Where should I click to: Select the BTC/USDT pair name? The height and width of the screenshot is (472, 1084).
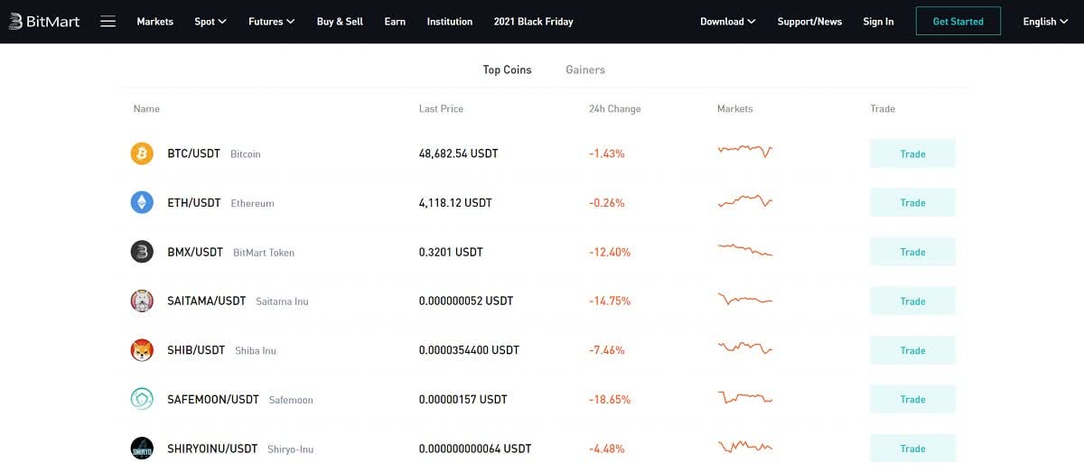click(193, 153)
